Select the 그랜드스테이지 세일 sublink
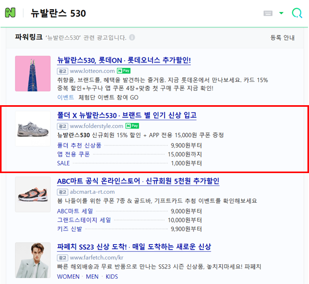The width and height of the screenshot is (309, 284). pyautogui.click(x=84, y=220)
